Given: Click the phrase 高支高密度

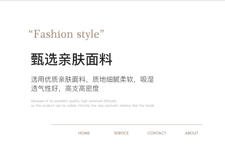Looking at the screenshot, I should (82, 89).
